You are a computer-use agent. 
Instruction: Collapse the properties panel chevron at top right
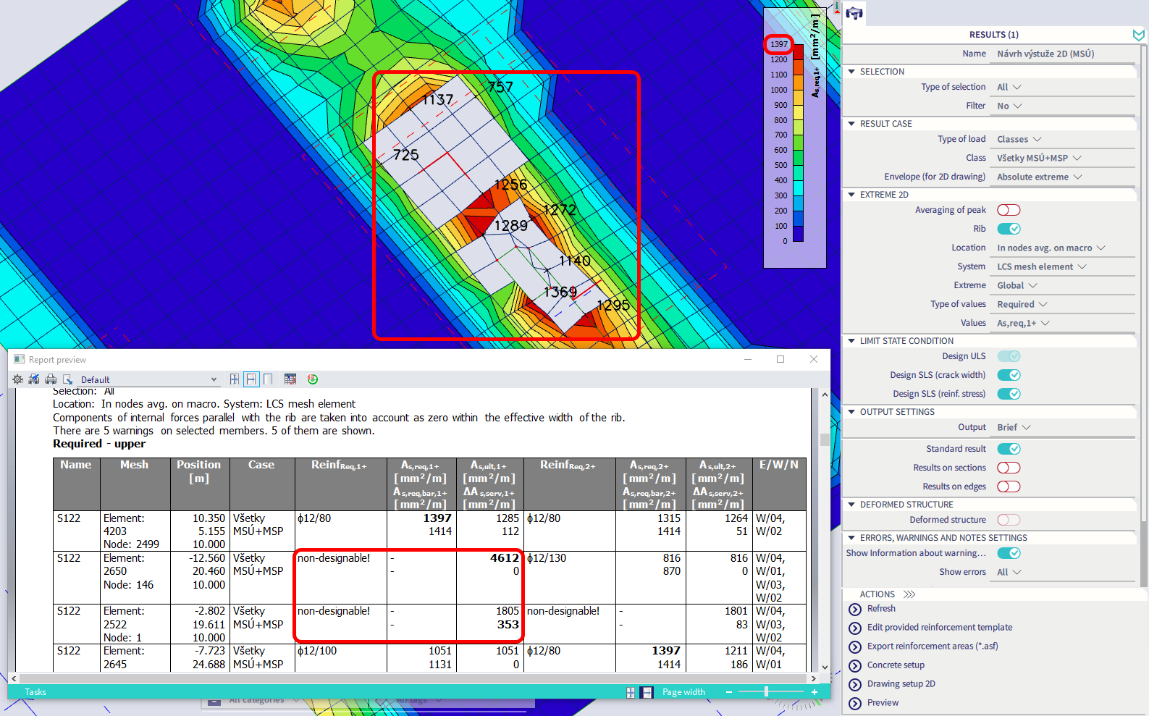(x=1138, y=35)
